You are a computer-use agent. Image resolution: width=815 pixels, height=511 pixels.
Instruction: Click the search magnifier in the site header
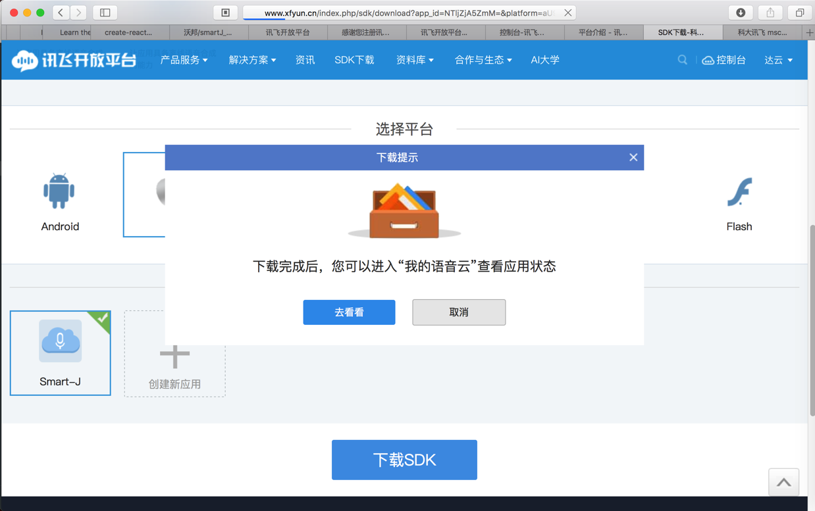pyautogui.click(x=683, y=60)
